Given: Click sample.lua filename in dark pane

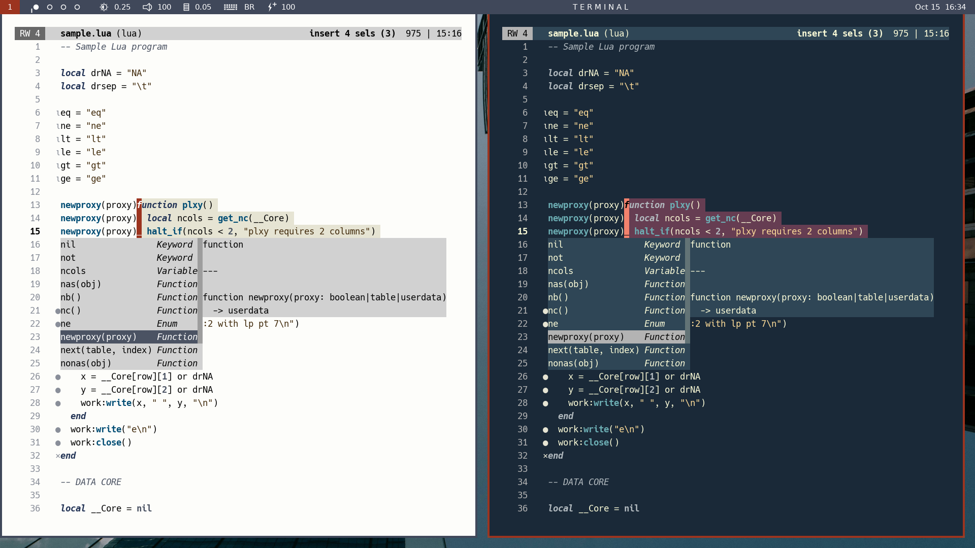Looking at the screenshot, I should (x=573, y=33).
